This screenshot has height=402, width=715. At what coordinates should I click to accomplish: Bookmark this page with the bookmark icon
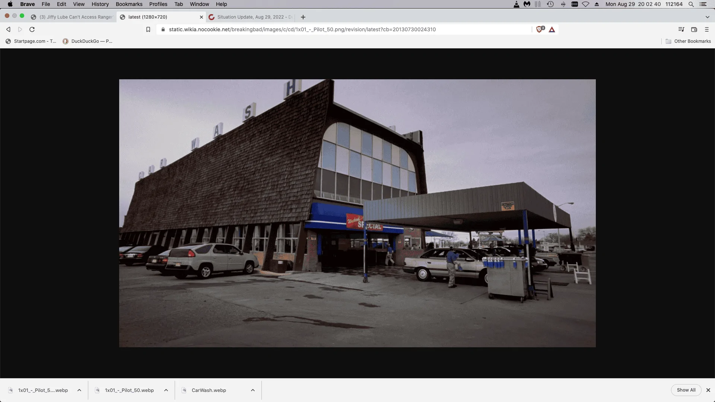point(148,29)
